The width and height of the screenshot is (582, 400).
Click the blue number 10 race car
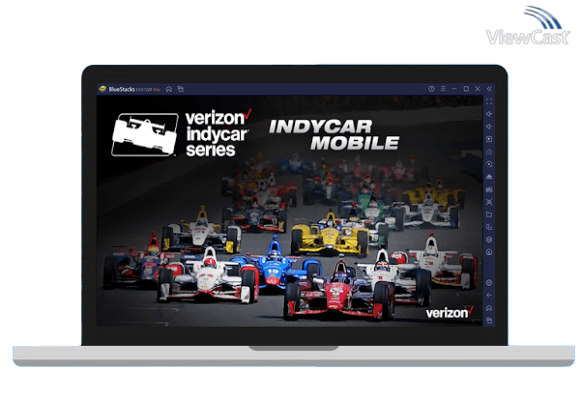click(x=275, y=266)
